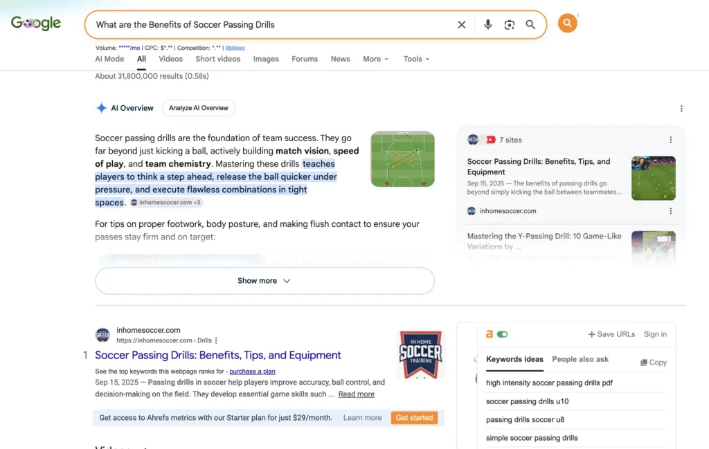Viewport: 709px width, 449px height.
Task: Open the 7 sites panel three-dot menu
Action: coord(670,140)
